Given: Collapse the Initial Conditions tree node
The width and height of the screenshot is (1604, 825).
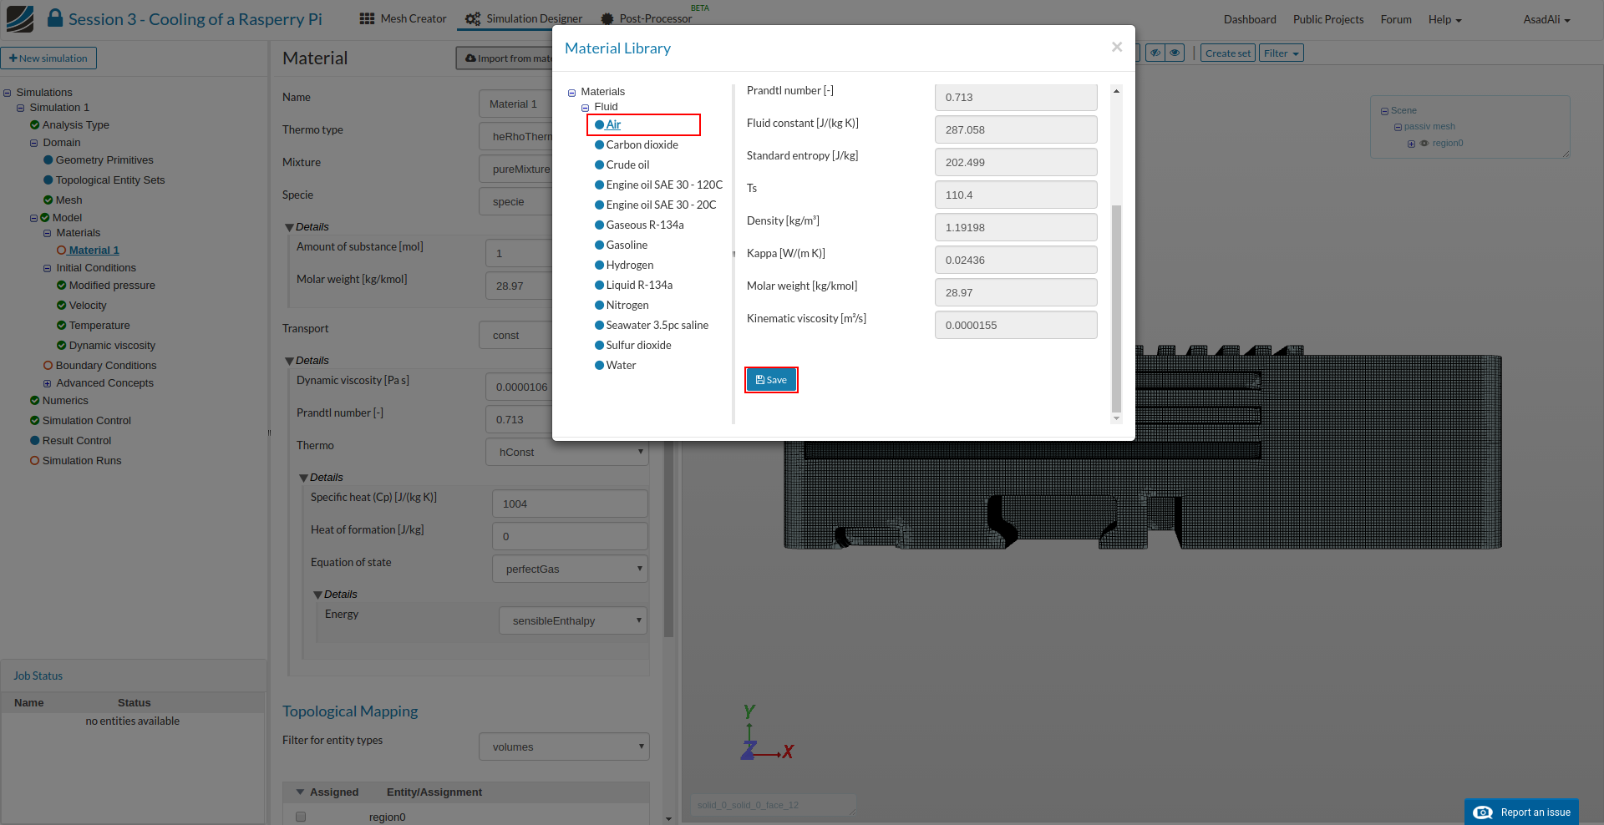Looking at the screenshot, I should 47,269.
